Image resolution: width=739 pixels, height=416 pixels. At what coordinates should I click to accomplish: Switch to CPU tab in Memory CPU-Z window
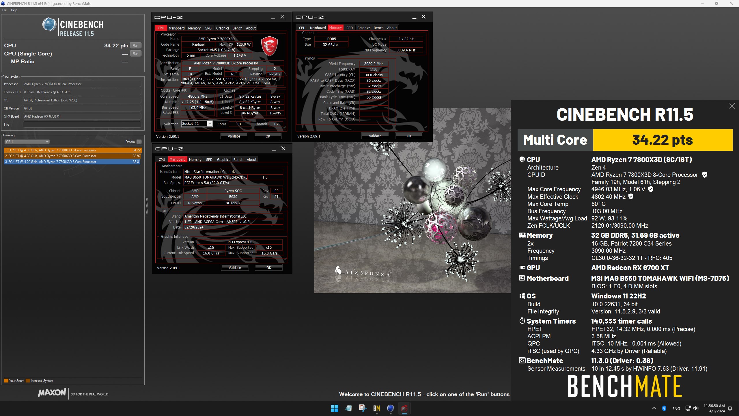(x=302, y=28)
